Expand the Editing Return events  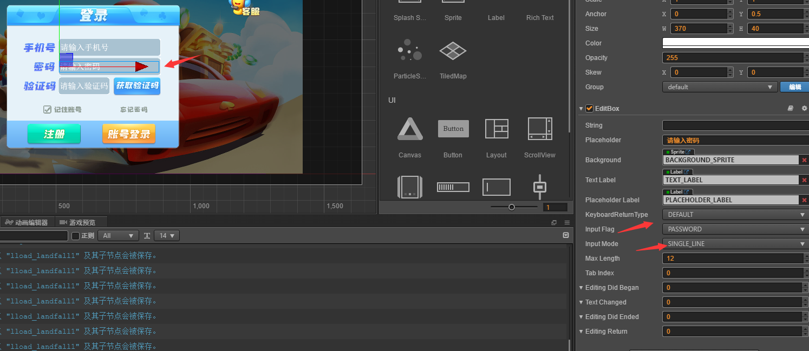[x=581, y=332]
